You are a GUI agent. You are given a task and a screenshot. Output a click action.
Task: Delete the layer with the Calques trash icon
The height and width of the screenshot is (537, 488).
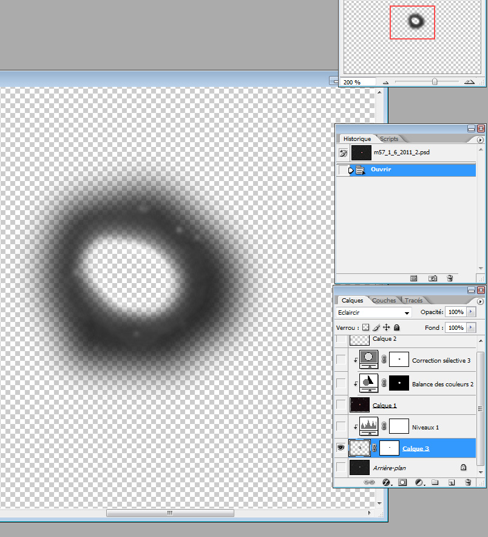[x=468, y=482]
